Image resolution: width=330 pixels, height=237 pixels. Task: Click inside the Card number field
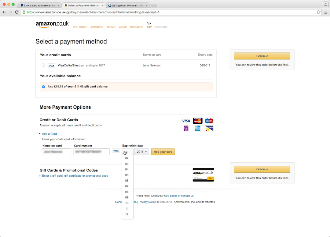click(91, 151)
